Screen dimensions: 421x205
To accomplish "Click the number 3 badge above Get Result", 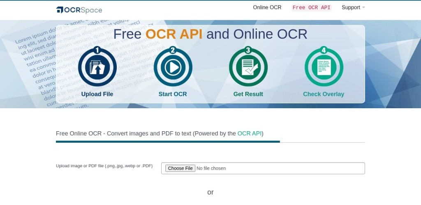I will tap(248, 50).
